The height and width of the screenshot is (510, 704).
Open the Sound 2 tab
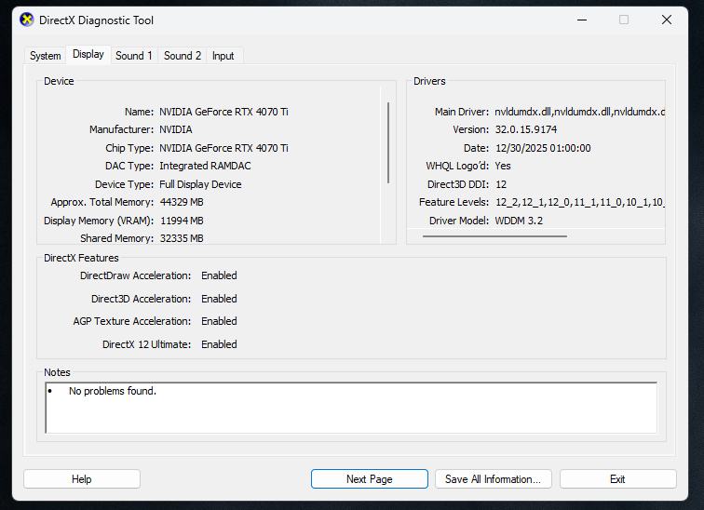183,56
